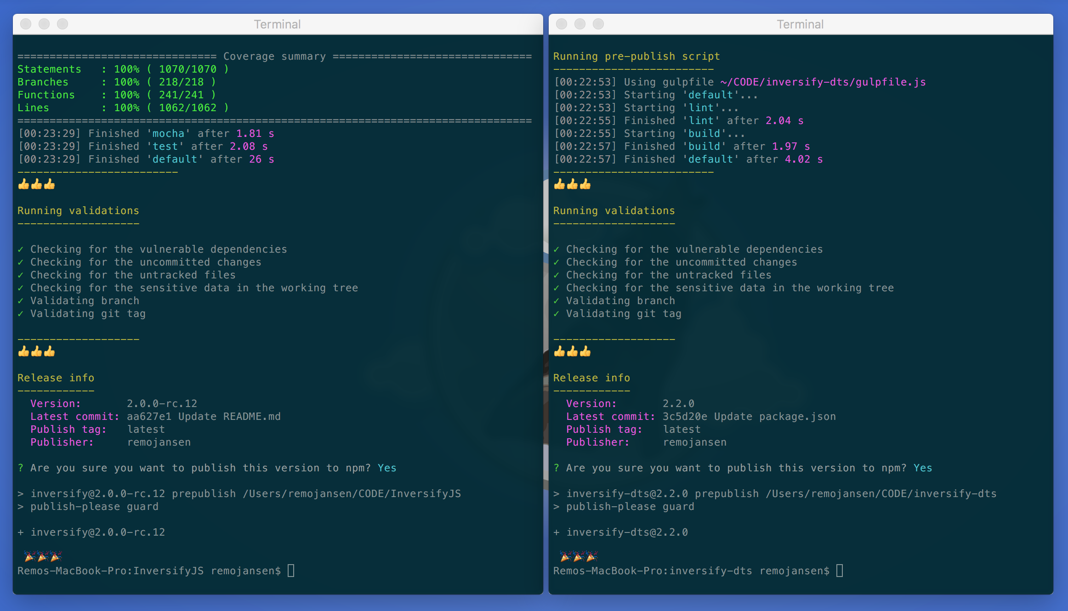Image resolution: width=1068 pixels, height=611 pixels.
Task: Click the Branches 100% (218/218) line
Action: coord(117,82)
